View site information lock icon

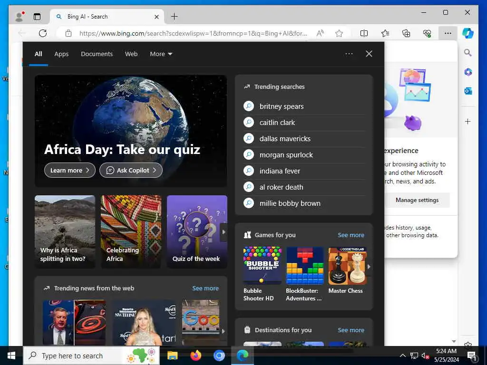(x=68, y=33)
